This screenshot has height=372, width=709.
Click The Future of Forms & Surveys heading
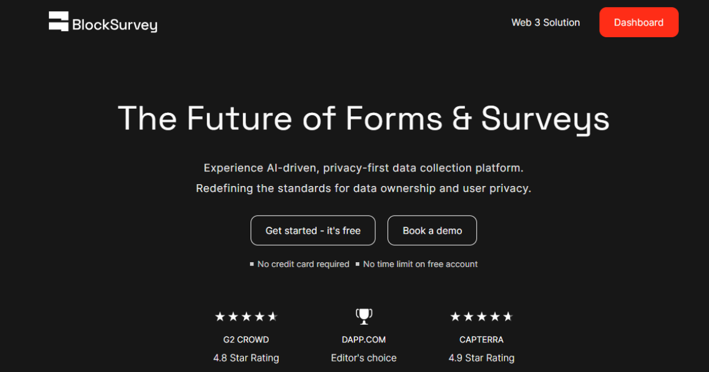pyautogui.click(x=363, y=118)
